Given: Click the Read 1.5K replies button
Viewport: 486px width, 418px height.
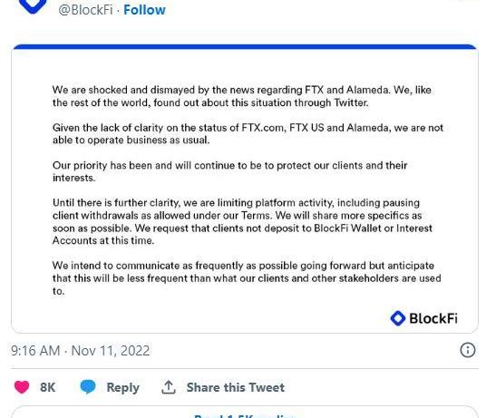Looking at the screenshot, I should [x=245, y=414].
